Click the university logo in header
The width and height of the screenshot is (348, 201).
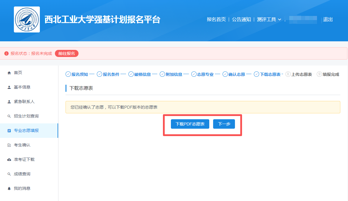tap(27, 19)
